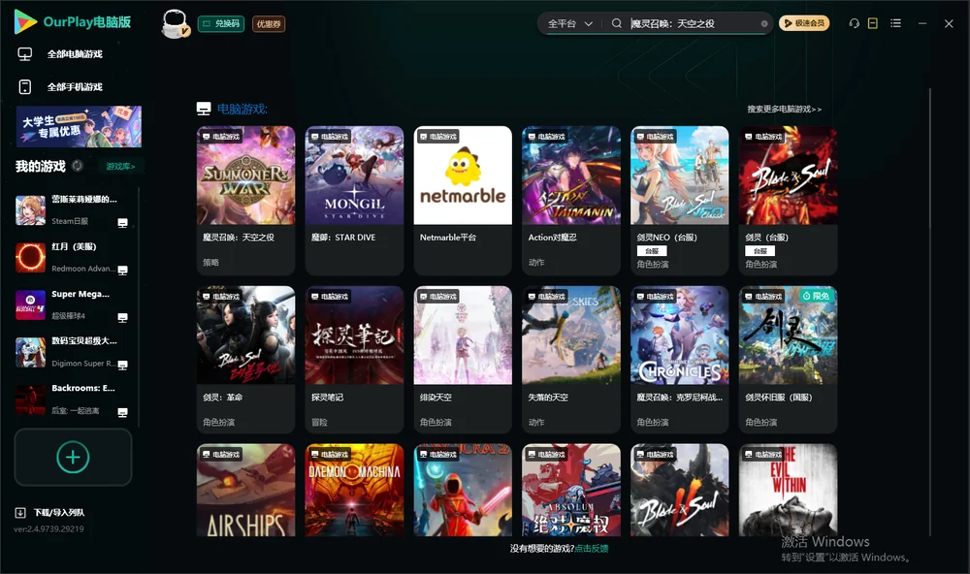Open the 失落的天空 game card
This screenshot has height=574, width=970.
point(571,360)
